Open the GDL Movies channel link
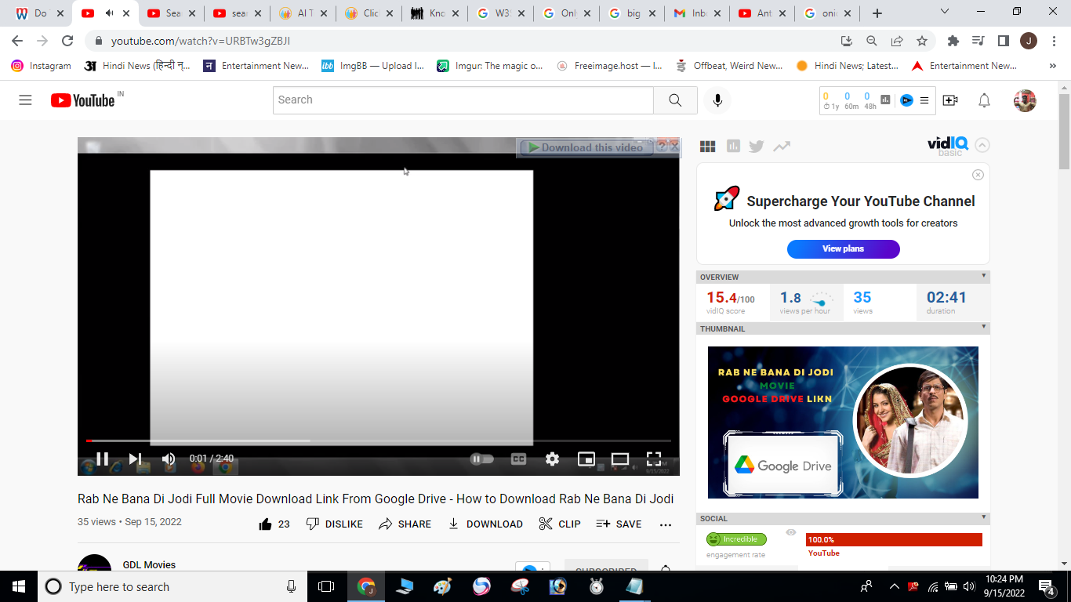Image resolution: width=1071 pixels, height=602 pixels. point(149,564)
